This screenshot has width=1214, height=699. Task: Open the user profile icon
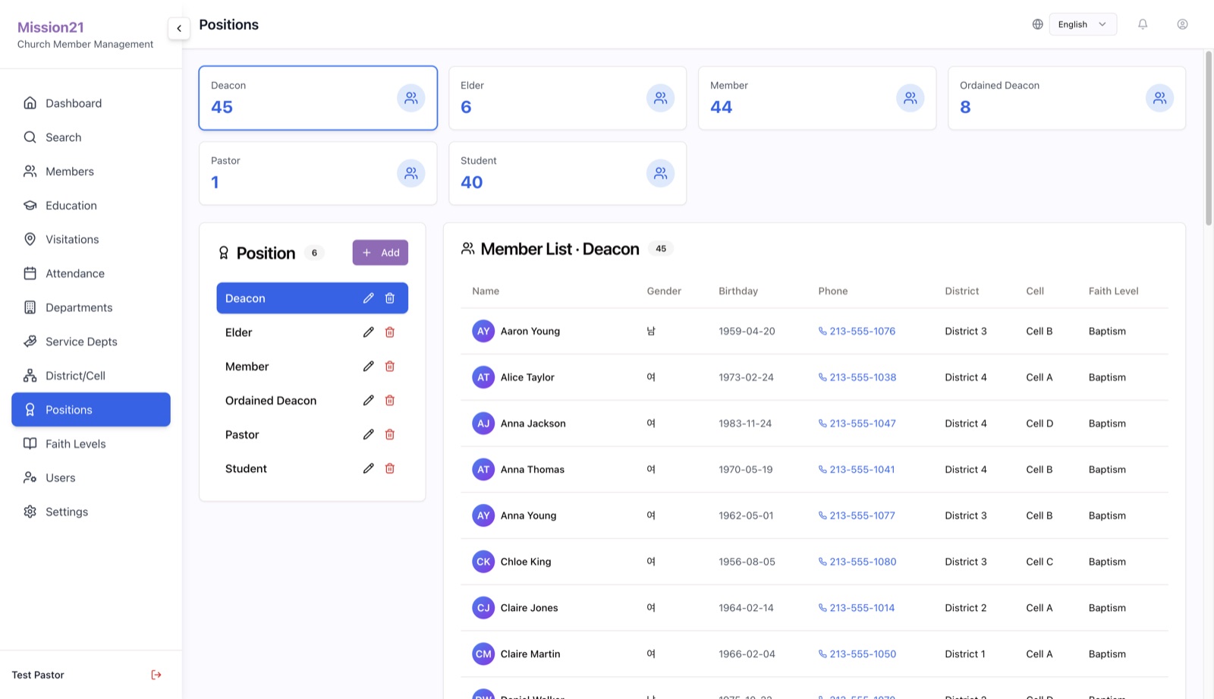pyautogui.click(x=1182, y=24)
